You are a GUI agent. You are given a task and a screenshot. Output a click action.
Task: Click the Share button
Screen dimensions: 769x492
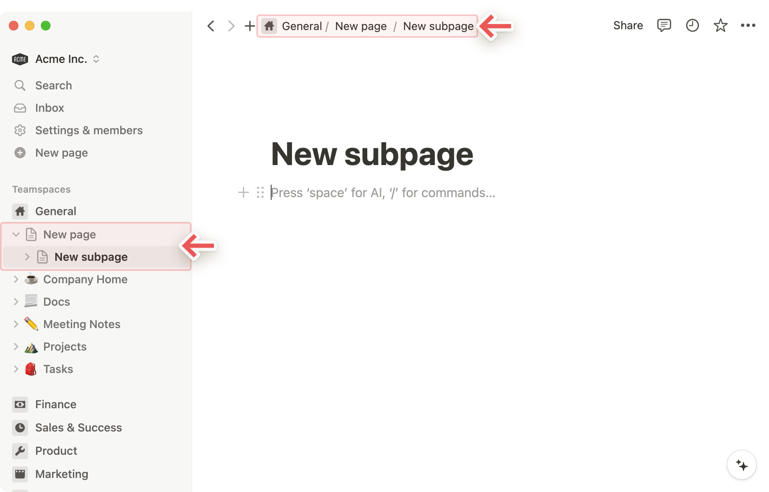[x=628, y=26]
